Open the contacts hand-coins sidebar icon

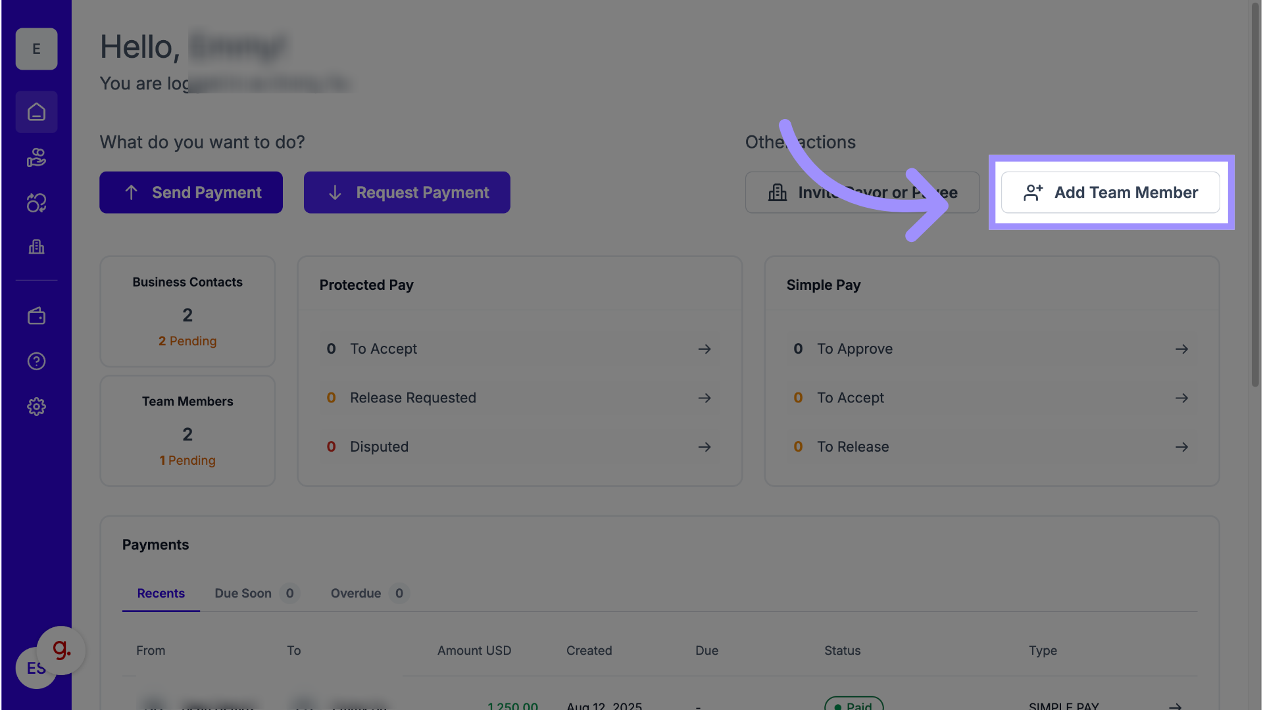(36, 158)
